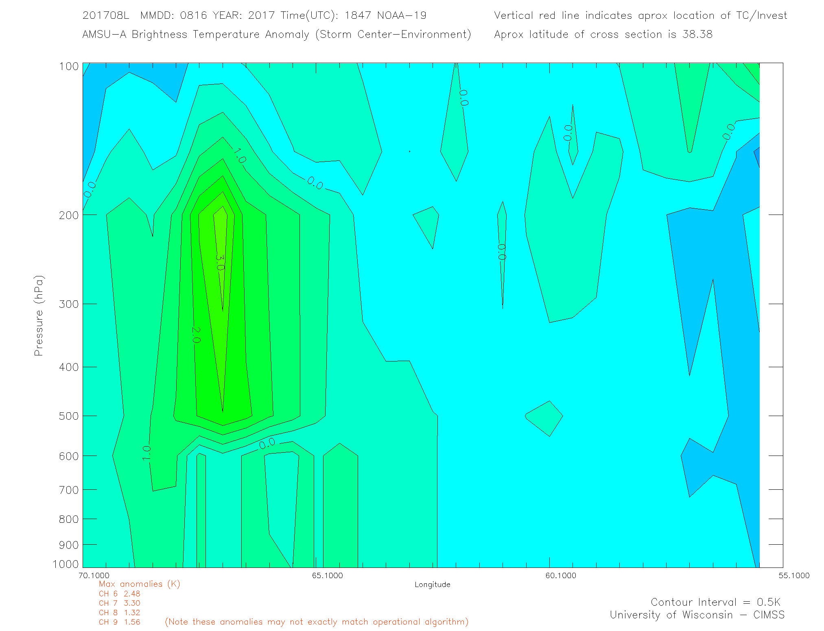The height and width of the screenshot is (631, 824).
Task: Click the Max anomalies (K) heading
Action: point(139,584)
